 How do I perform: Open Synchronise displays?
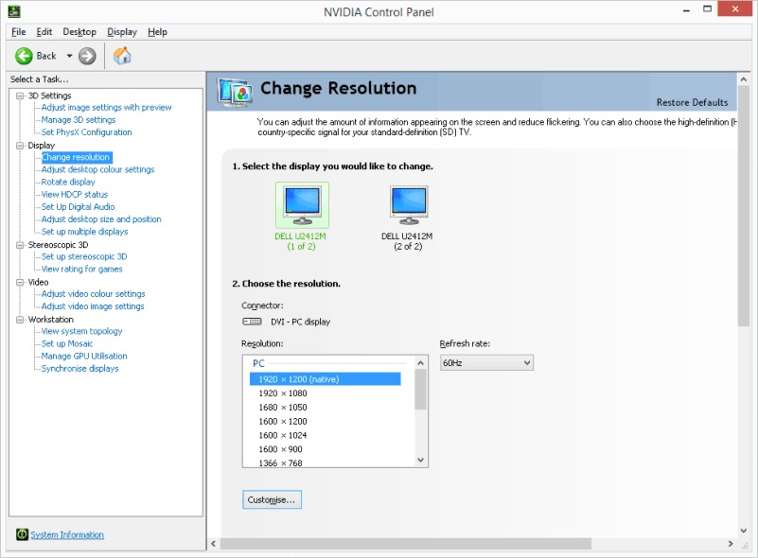click(79, 368)
